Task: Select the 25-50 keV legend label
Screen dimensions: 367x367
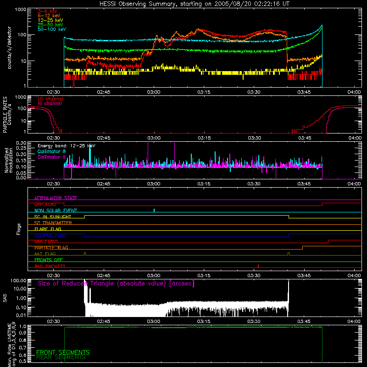Action: pyautogui.click(x=50, y=25)
